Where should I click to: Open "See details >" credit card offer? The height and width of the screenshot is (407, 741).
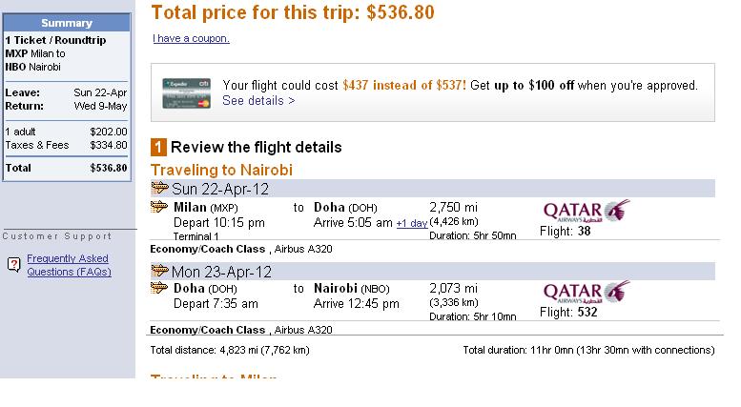click(258, 101)
